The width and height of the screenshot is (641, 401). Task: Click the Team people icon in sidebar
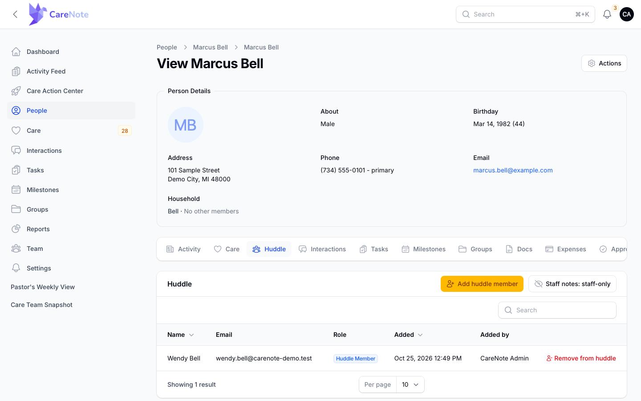pos(16,249)
